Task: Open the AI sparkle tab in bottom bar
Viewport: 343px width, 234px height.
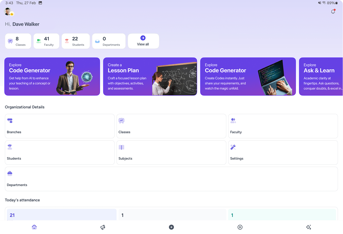Action: (x=309, y=227)
